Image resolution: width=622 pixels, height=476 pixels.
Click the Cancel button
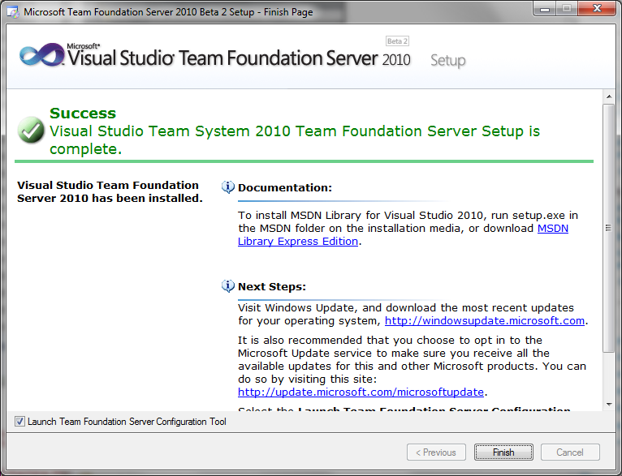coord(570,452)
